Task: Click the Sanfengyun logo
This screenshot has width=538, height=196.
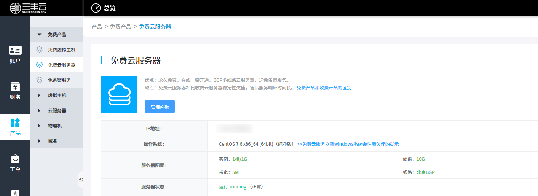Action: [29, 8]
